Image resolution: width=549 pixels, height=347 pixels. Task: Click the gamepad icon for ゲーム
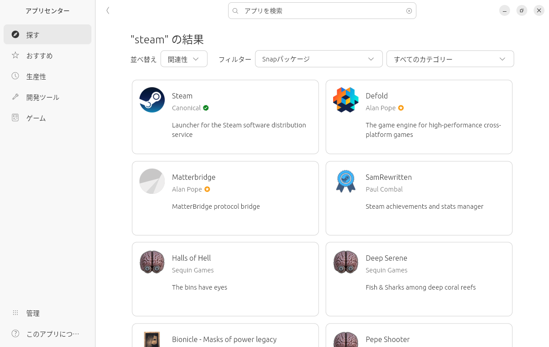tap(15, 117)
